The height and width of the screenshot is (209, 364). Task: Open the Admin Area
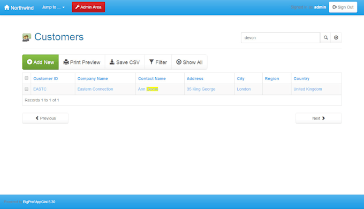tap(88, 7)
